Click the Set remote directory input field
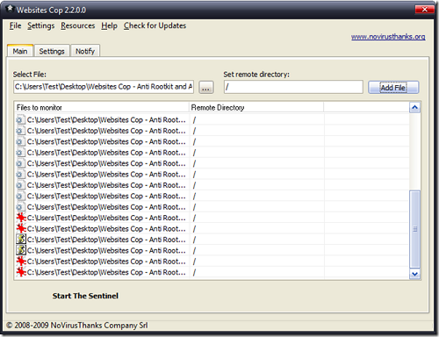Image resolution: width=439 pixels, height=337 pixels. (x=293, y=87)
